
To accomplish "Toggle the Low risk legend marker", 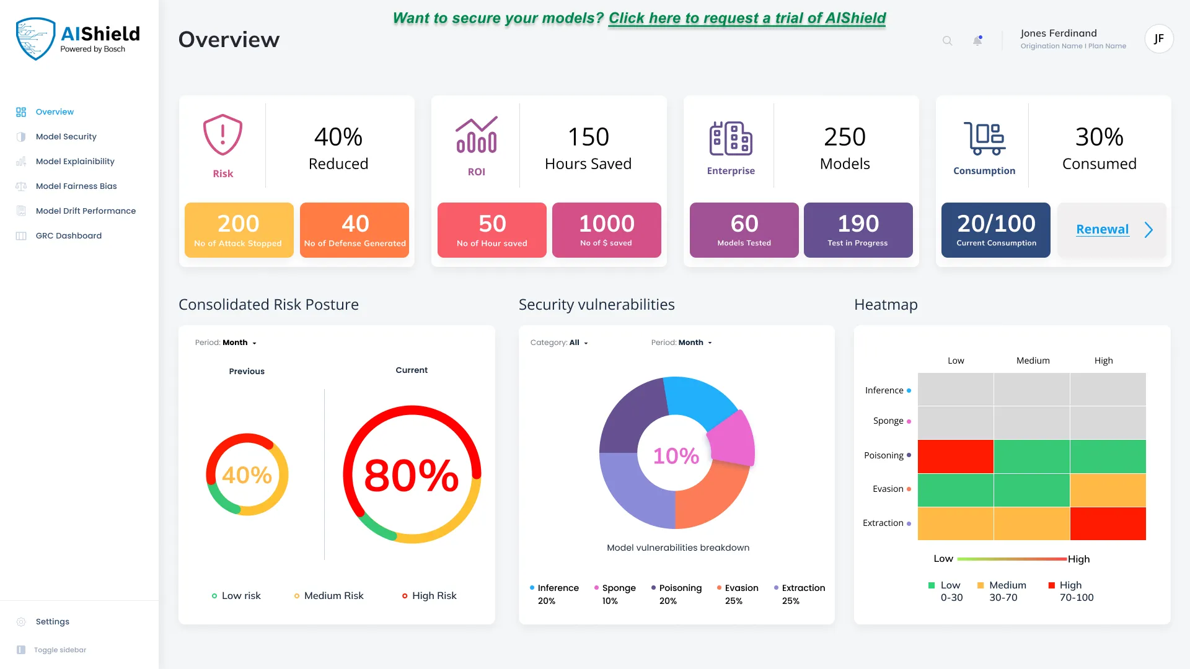I will [x=214, y=596].
